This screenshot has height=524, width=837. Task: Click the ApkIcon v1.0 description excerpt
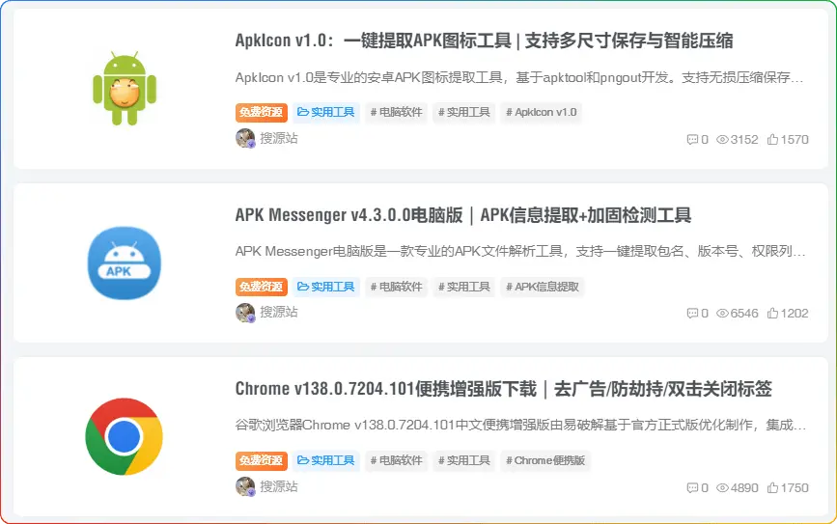point(519,78)
